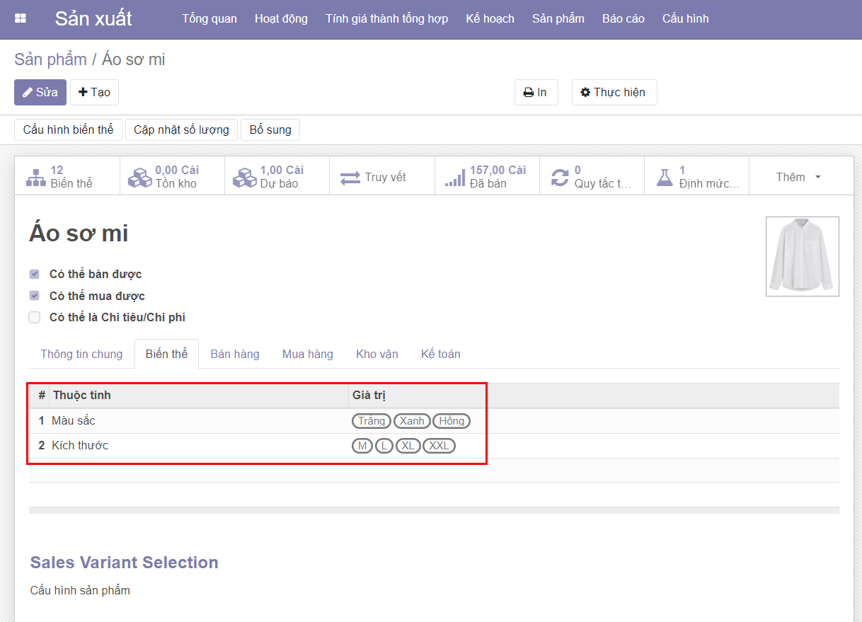The image size is (862, 622).
Task: Click the Dự báo cubes icon
Action: 245,177
